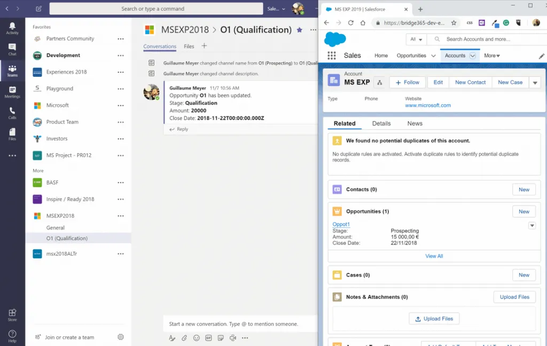Switch to the Files tab in channel

pyautogui.click(x=189, y=46)
